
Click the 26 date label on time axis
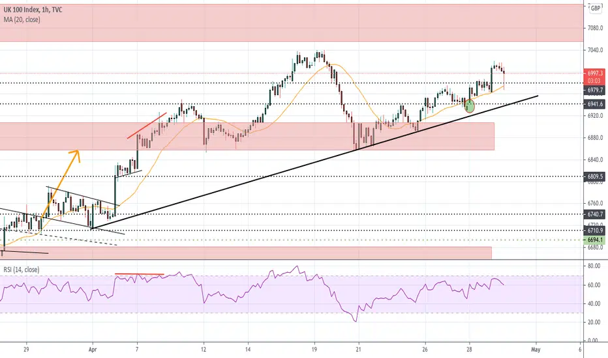[425, 349]
